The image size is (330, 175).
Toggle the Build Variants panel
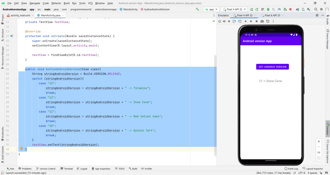click(x=3, y=154)
